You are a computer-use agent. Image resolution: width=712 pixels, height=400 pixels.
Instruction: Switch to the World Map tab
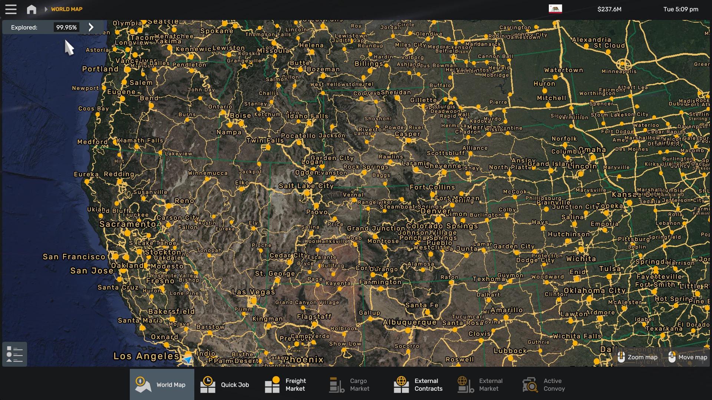coord(162,384)
